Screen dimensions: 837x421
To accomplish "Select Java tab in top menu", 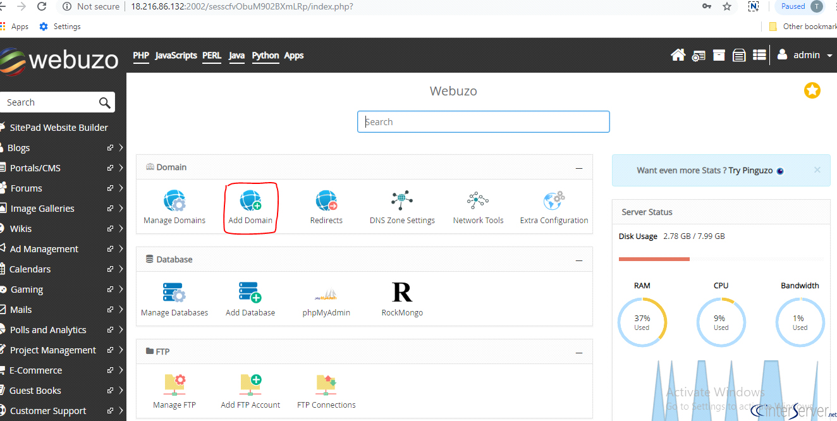I will point(236,56).
